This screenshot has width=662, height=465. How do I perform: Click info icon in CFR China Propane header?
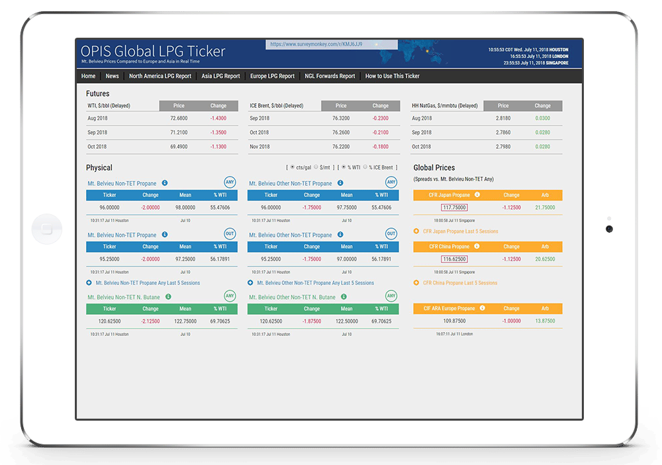point(477,246)
